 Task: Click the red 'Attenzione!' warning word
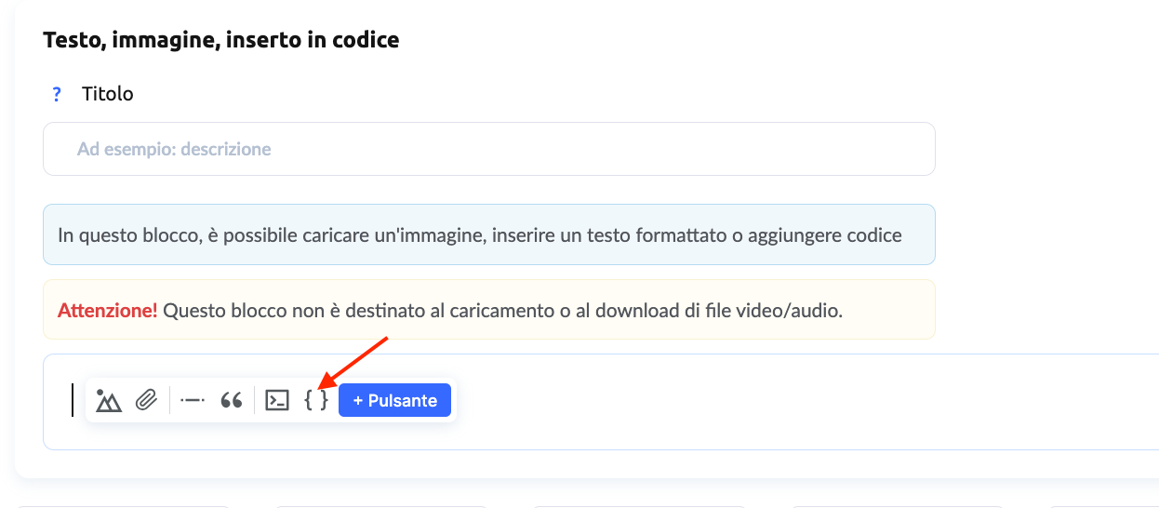tap(107, 310)
